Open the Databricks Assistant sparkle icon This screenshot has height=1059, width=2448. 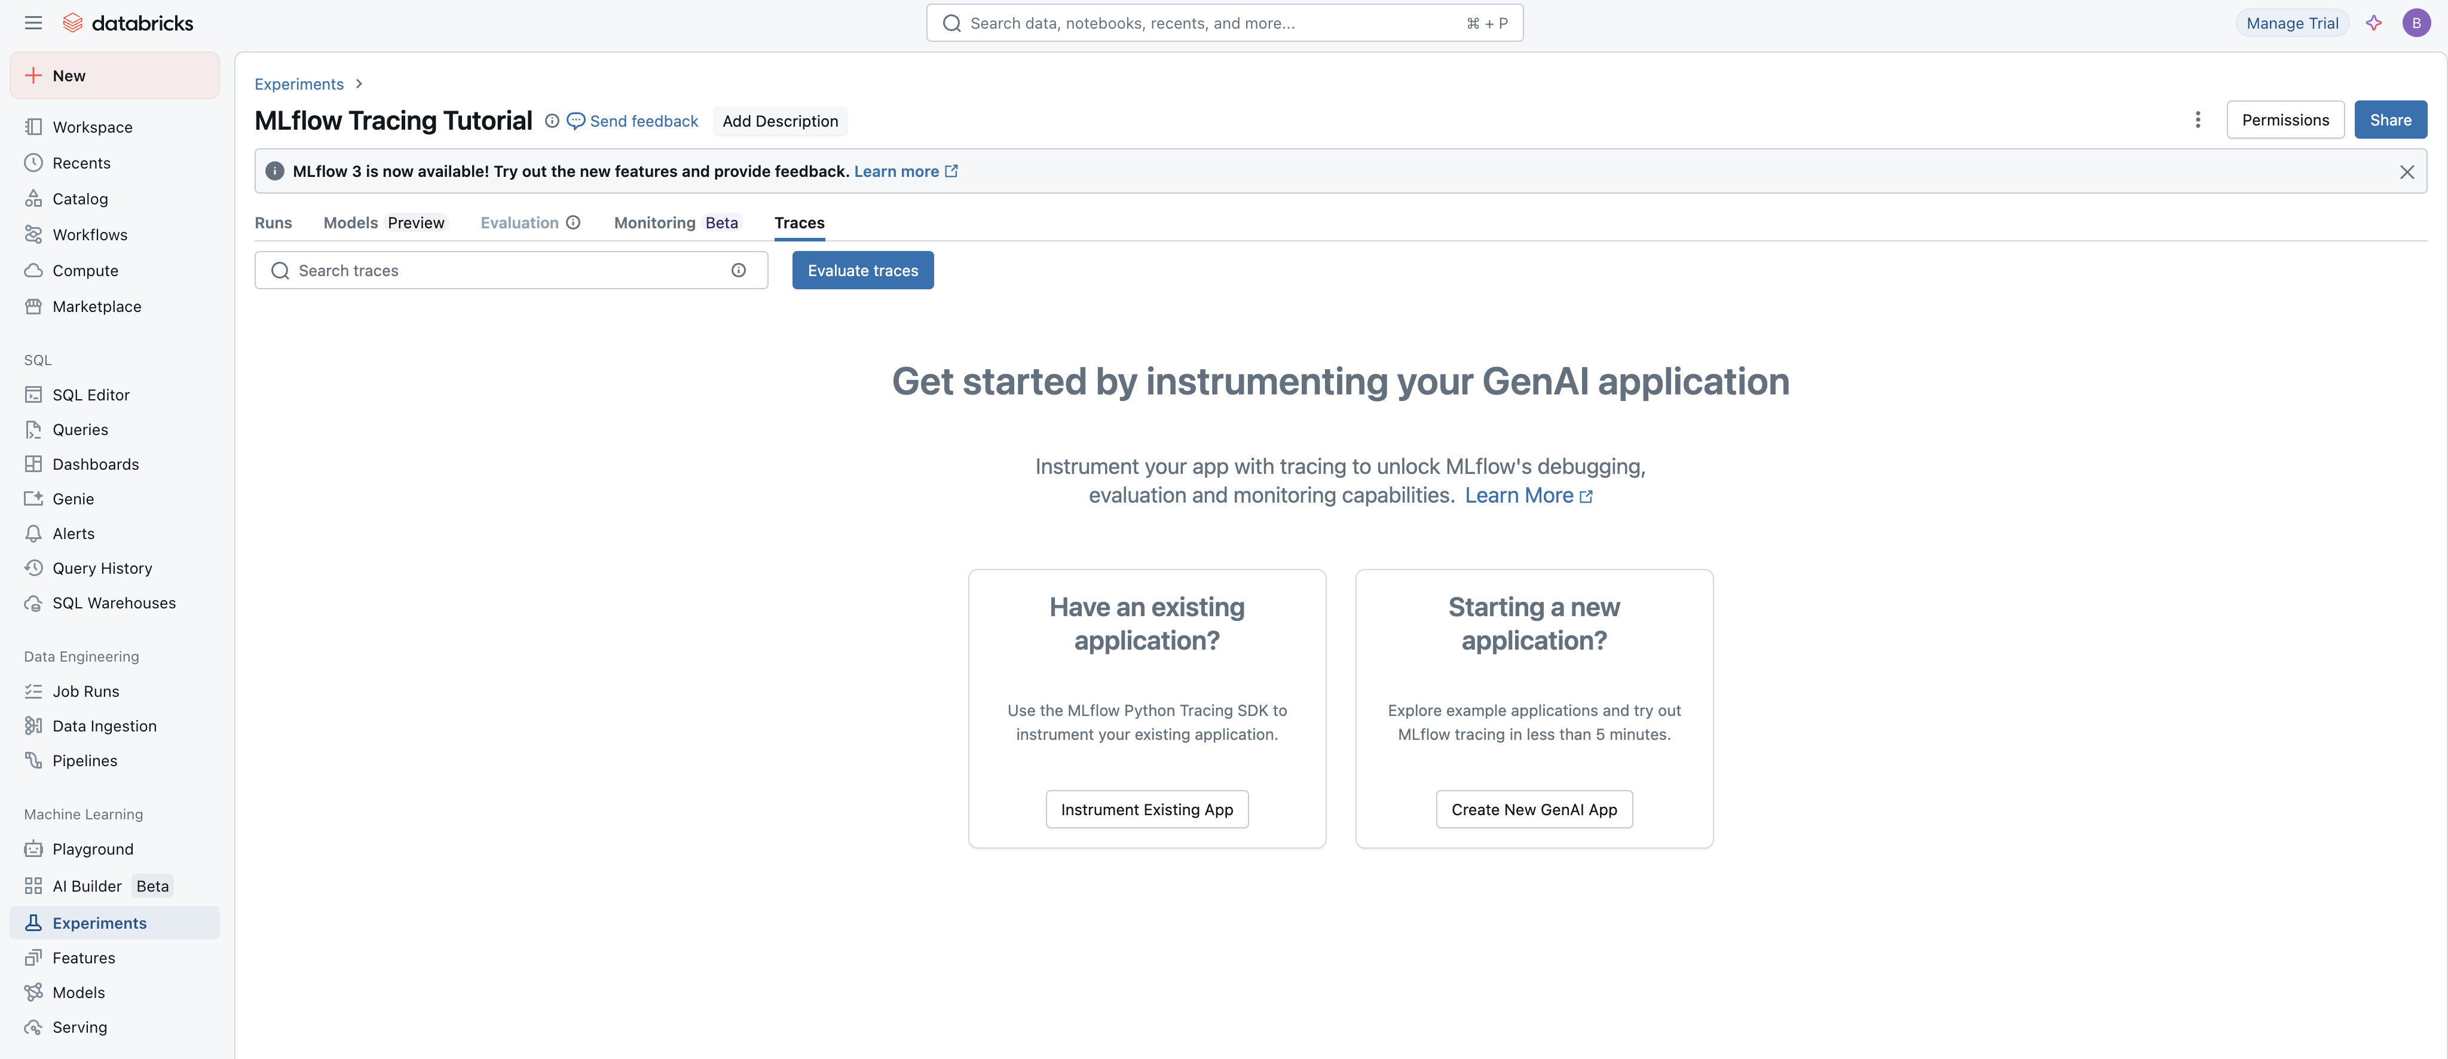pos(2374,23)
